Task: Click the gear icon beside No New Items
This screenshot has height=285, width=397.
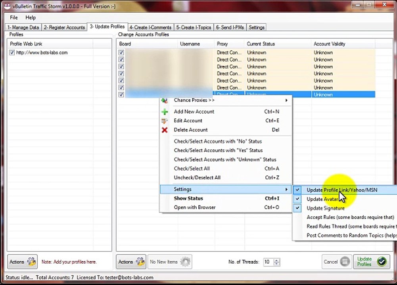Action: coord(186,262)
